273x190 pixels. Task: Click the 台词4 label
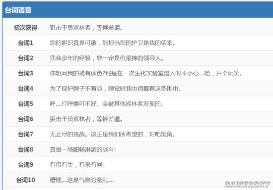click(x=25, y=89)
